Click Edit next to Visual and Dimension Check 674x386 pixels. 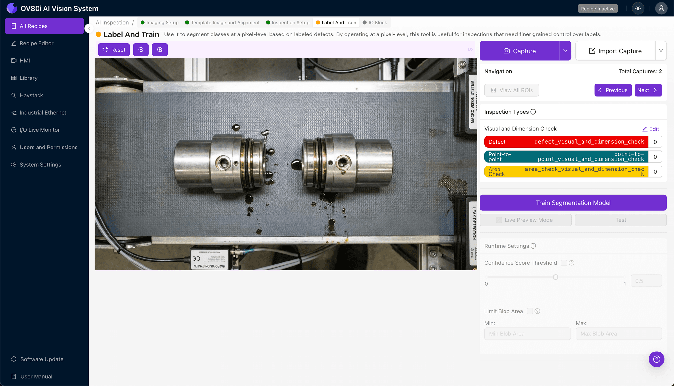pyautogui.click(x=651, y=129)
